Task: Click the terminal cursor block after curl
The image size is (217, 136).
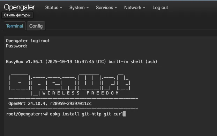Action: (124, 114)
